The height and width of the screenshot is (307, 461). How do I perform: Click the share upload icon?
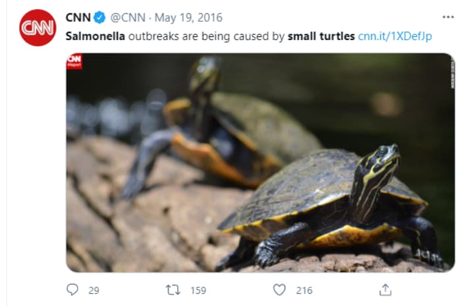coord(385,289)
